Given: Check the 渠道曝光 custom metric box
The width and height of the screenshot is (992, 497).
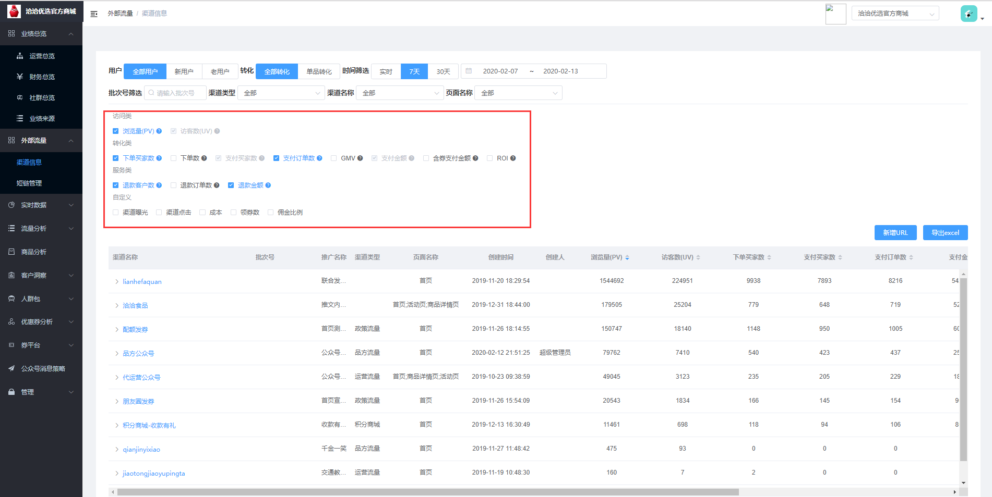Looking at the screenshot, I should (116, 213).
